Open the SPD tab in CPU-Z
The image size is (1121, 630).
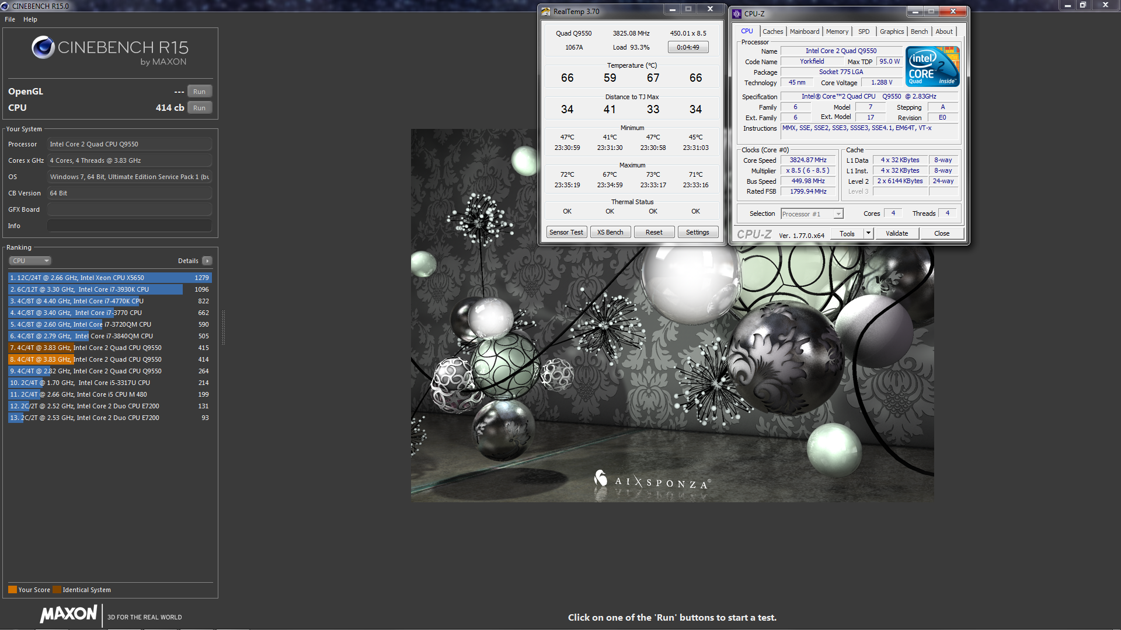[x=864, y=32]
